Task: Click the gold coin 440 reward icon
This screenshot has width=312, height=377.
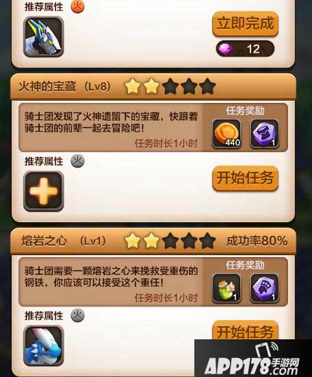Action: 226,134
